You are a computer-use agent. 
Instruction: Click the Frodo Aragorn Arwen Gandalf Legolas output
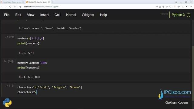[x=50, y=28]
